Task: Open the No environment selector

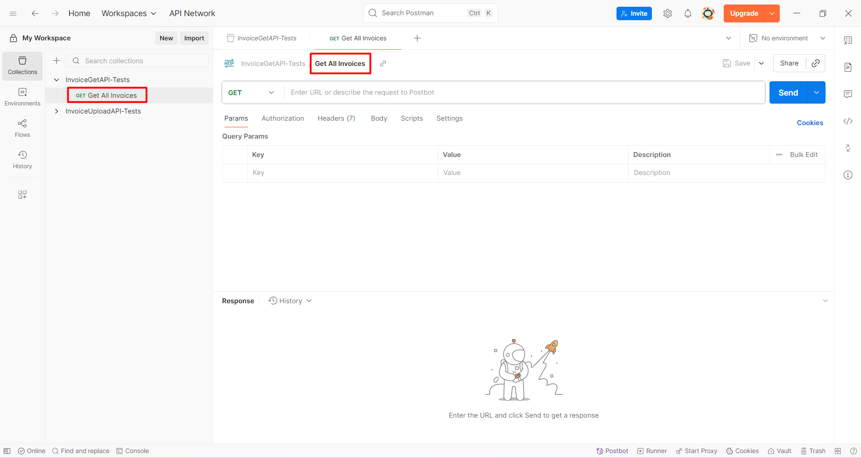Action: pyautogui.click(x=784, y=38)
